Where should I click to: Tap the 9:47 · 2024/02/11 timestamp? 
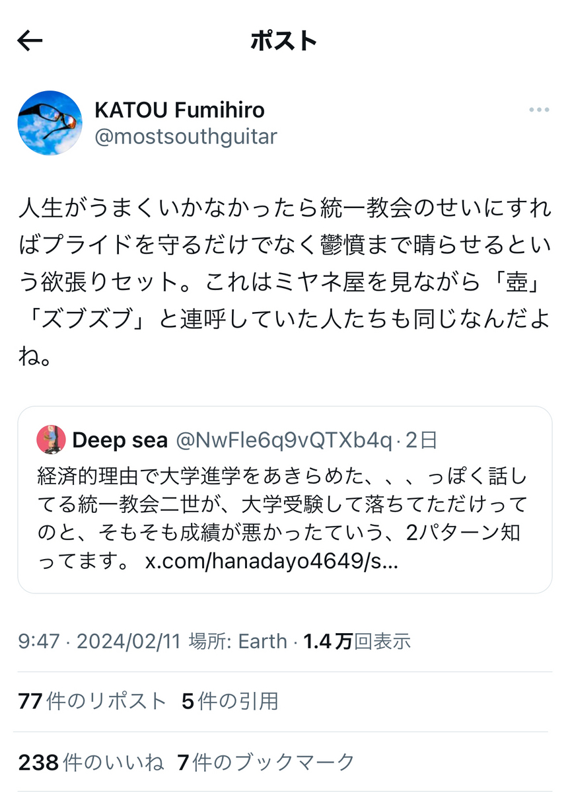(99, 641)
